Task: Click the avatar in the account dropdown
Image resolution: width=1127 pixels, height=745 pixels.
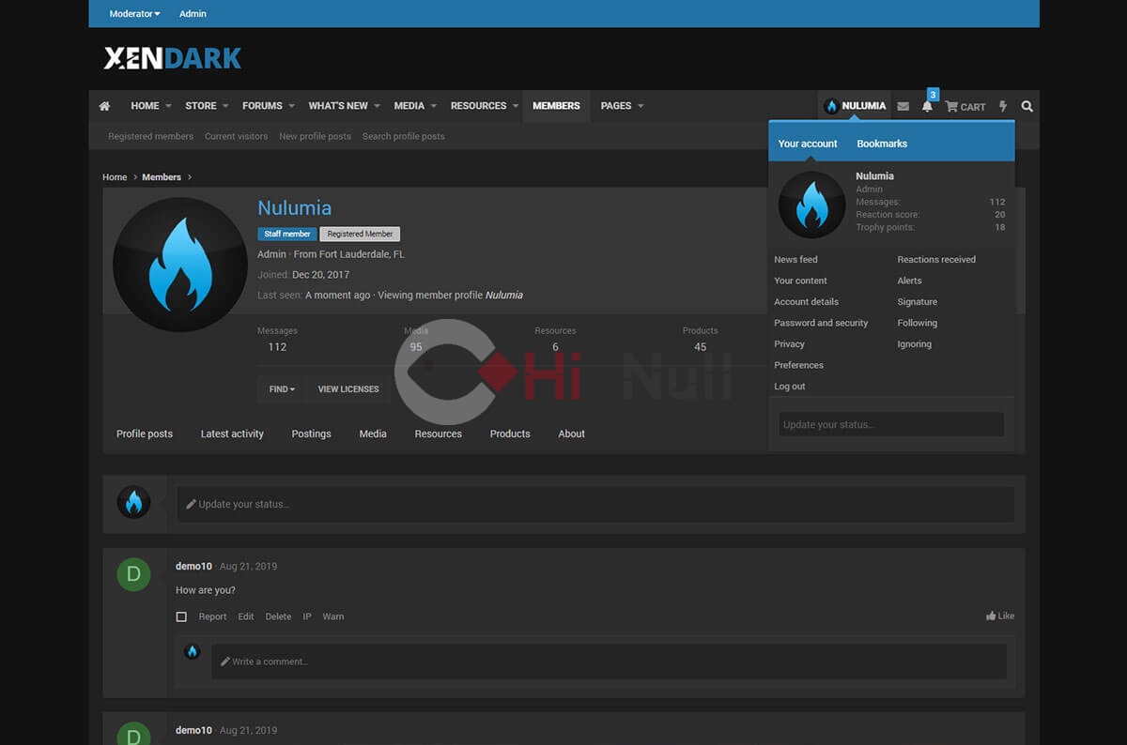Action: click(812, 205)
